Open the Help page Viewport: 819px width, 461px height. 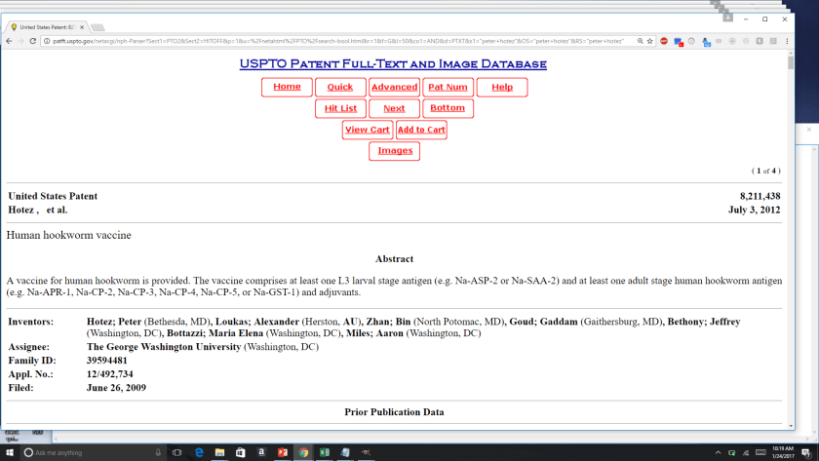coord(502,87)
